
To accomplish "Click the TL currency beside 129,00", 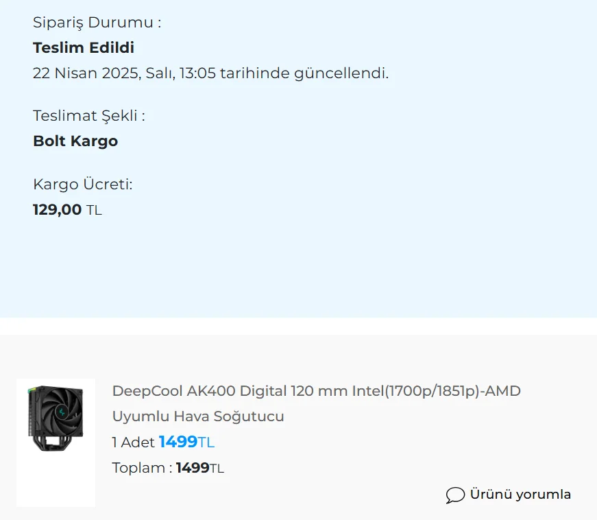I will [x=94, y=211].
